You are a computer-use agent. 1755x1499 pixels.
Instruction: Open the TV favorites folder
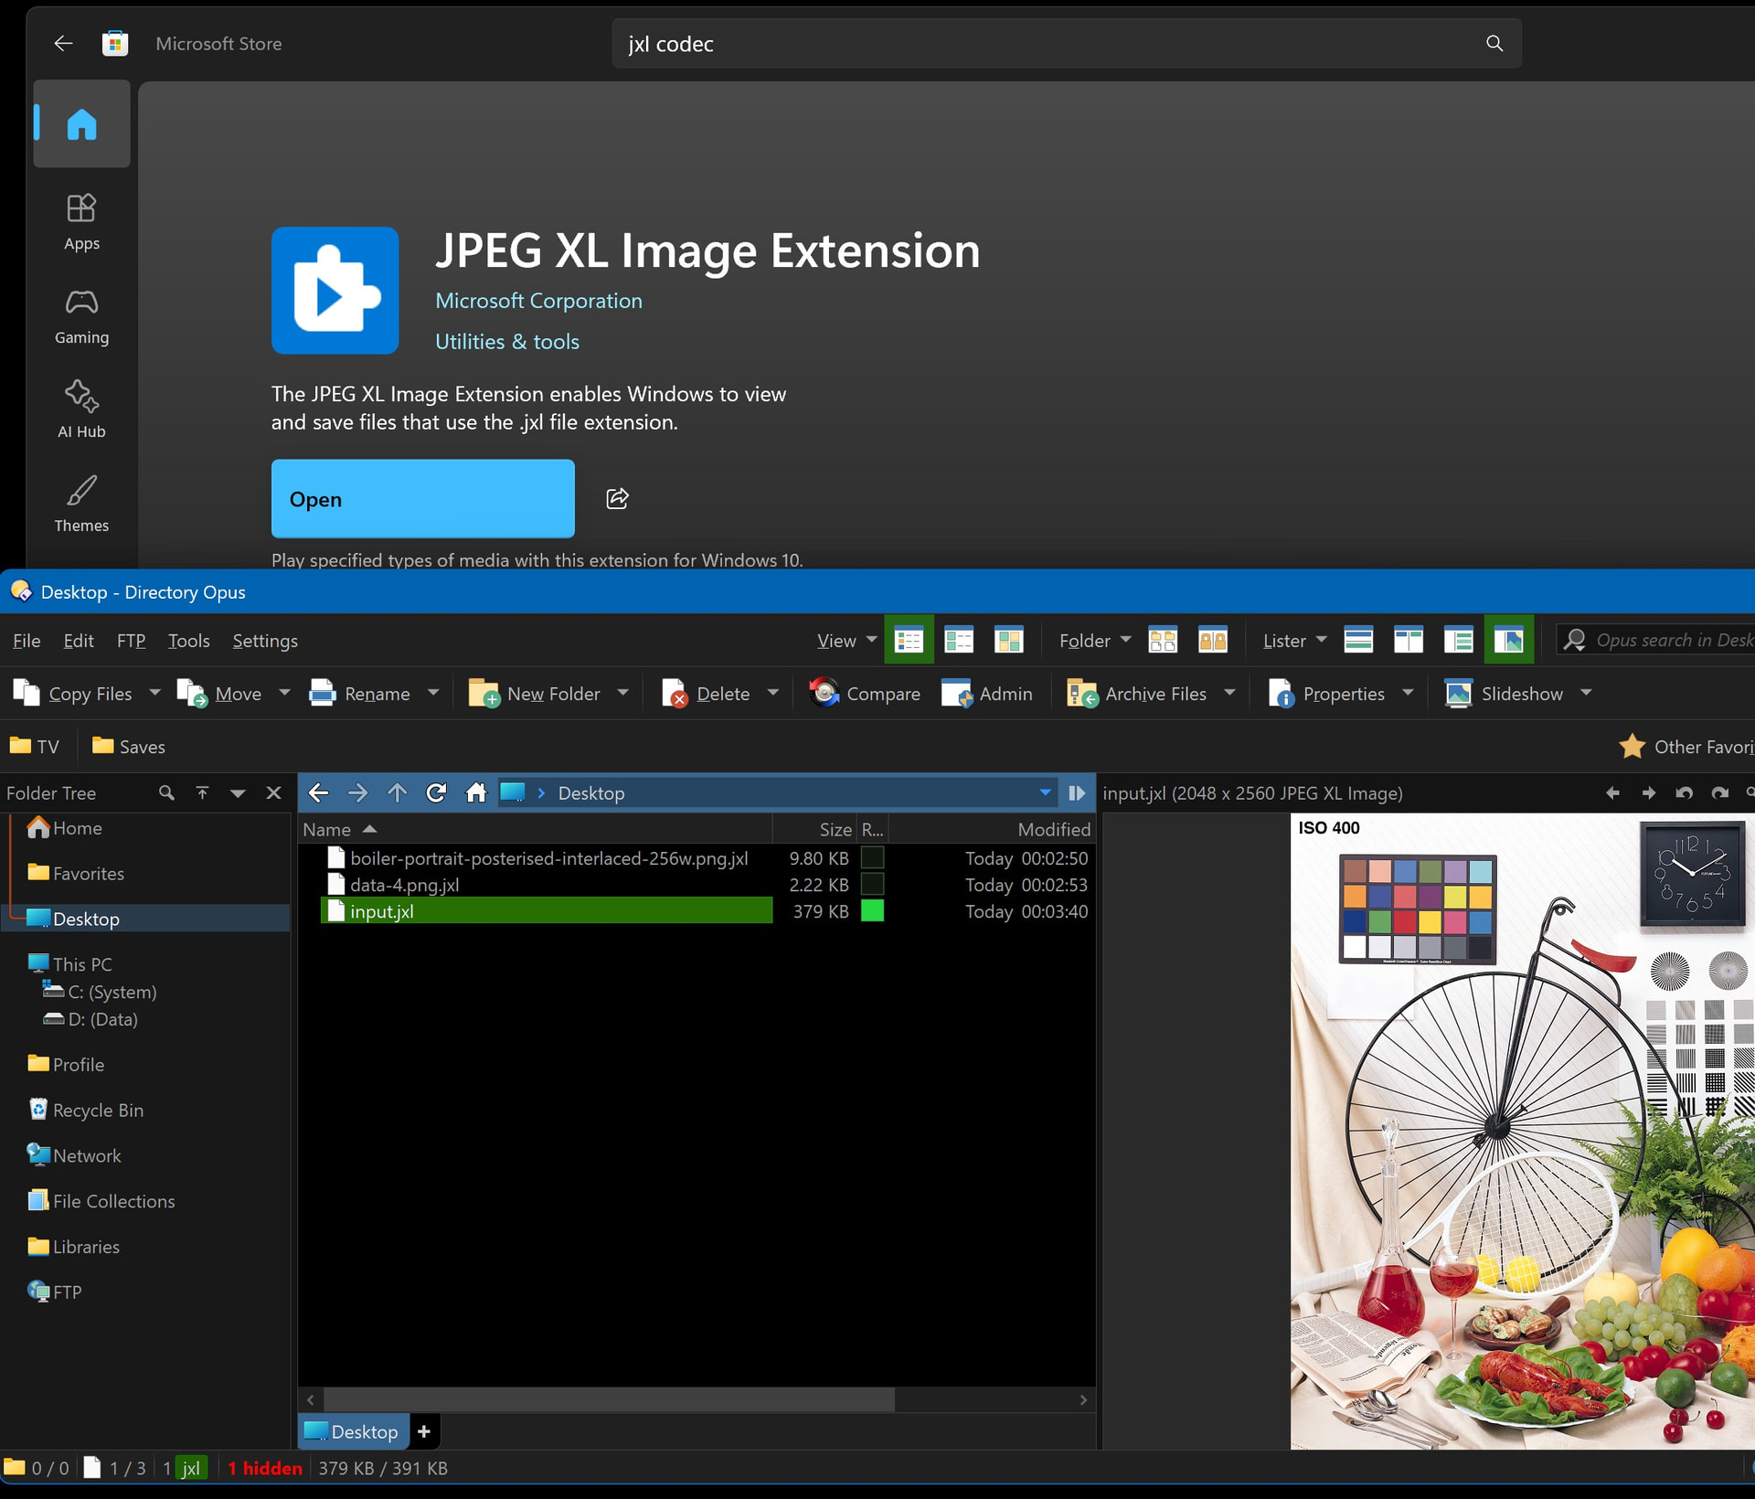(35, 746)
